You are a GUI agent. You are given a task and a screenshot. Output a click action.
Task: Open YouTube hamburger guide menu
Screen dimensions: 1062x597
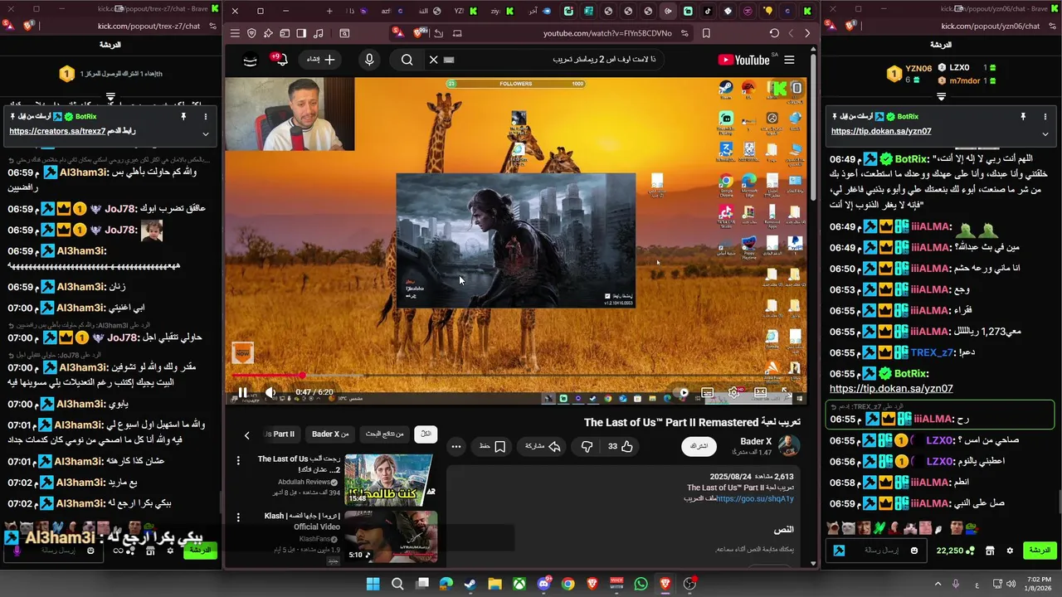(789, 60)
